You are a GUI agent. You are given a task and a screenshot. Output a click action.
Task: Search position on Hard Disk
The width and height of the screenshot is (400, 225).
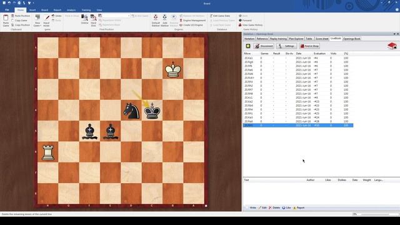93,21
